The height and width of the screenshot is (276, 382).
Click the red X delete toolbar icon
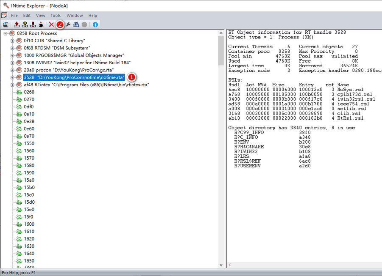click(51, 25)
